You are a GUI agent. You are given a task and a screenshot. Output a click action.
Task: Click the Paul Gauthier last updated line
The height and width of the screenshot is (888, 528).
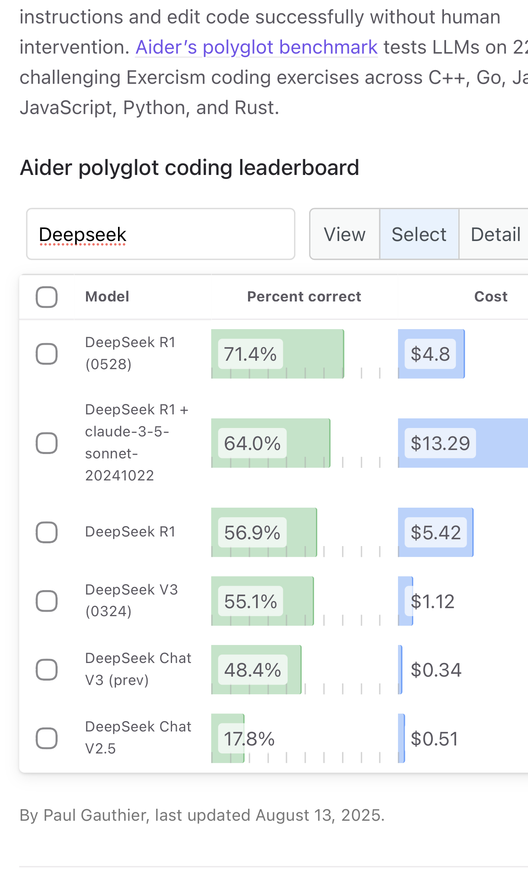(202, 815)
